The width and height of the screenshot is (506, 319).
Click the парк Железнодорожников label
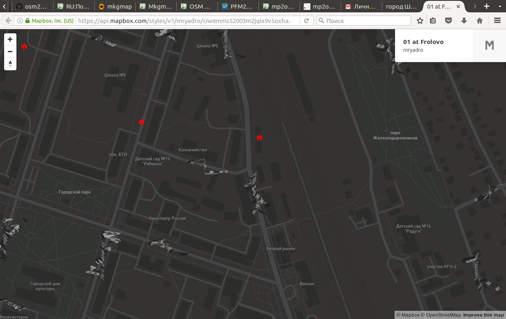point(395,135)
